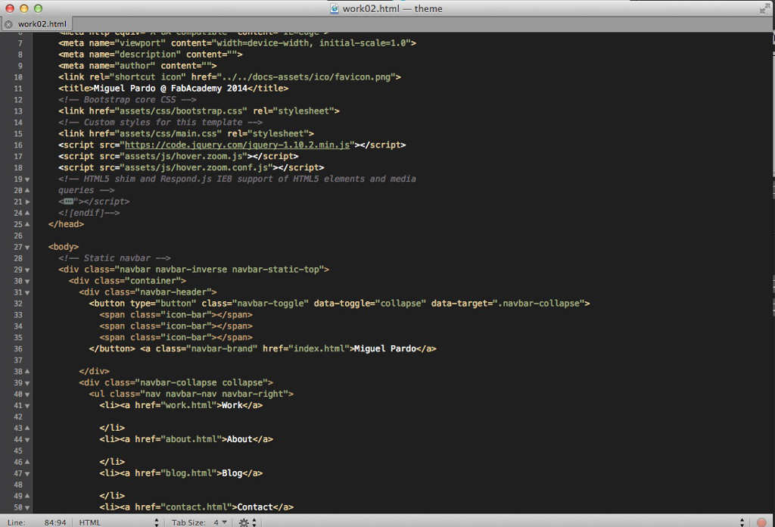Open the HTML language selector in status bar
The width and height of the screenshot is (775, 527).
pos(119,522)
